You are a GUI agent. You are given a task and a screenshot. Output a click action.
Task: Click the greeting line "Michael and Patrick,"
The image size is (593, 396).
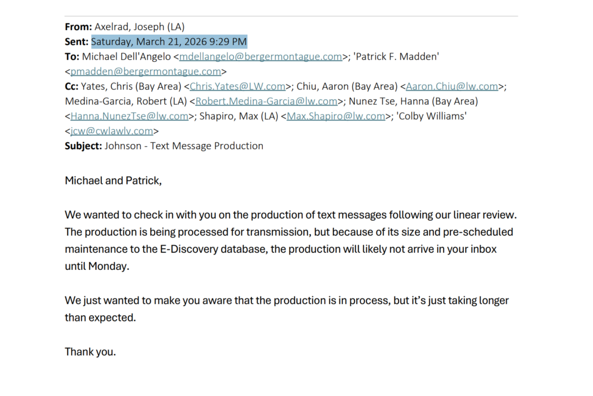click(x=113, y=181)
